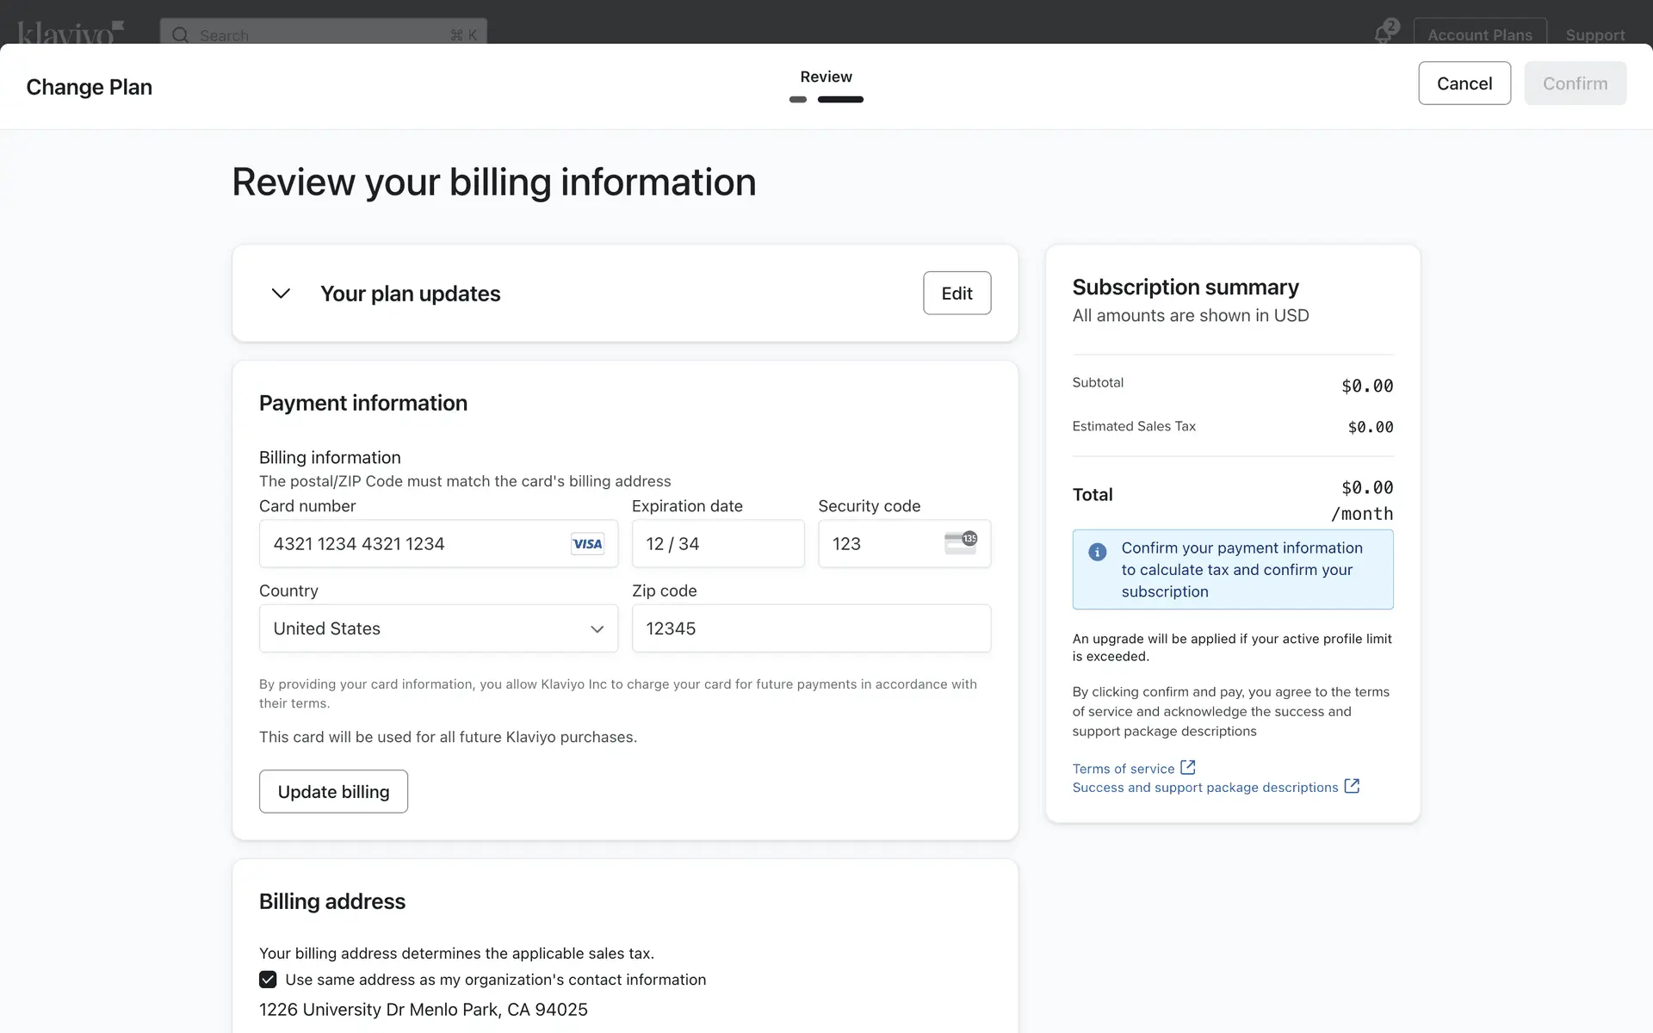Click Edit on plan updates
Image resolution: width=1653 pixels, height=1033 pixels.
[957, 294]
